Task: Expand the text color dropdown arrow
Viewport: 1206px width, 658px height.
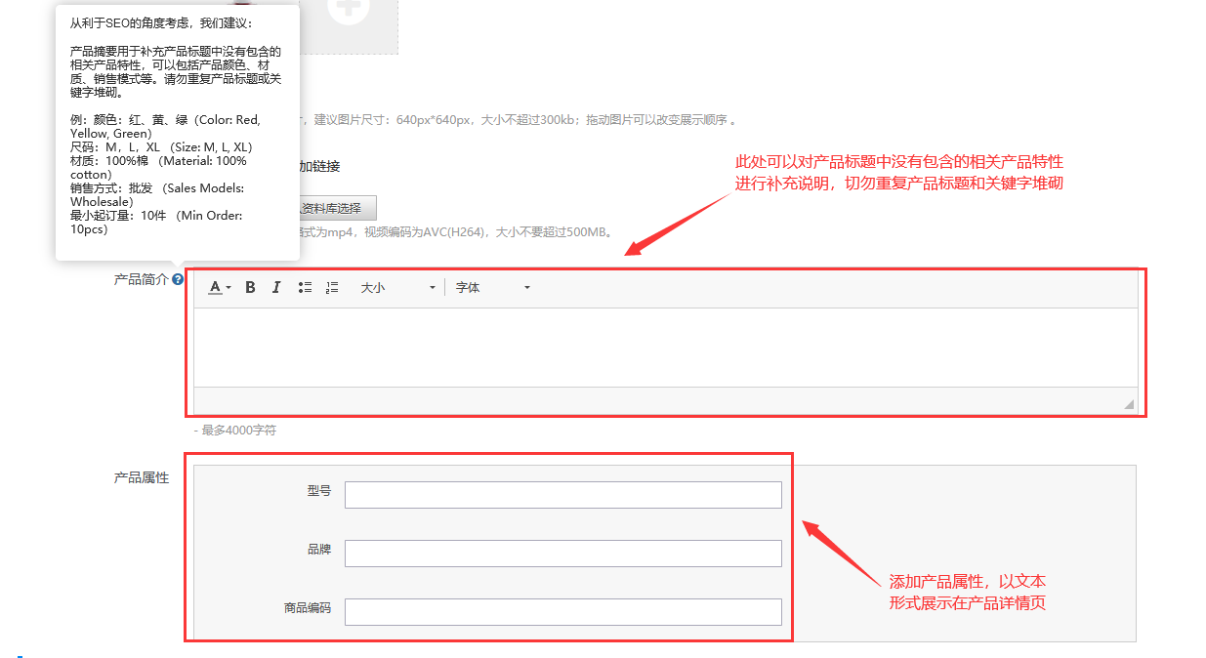Action: tap(229, 288)
